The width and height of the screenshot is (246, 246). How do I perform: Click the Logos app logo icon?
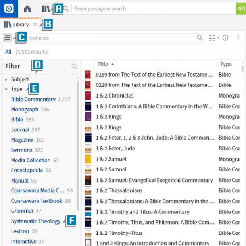[9, 8]
